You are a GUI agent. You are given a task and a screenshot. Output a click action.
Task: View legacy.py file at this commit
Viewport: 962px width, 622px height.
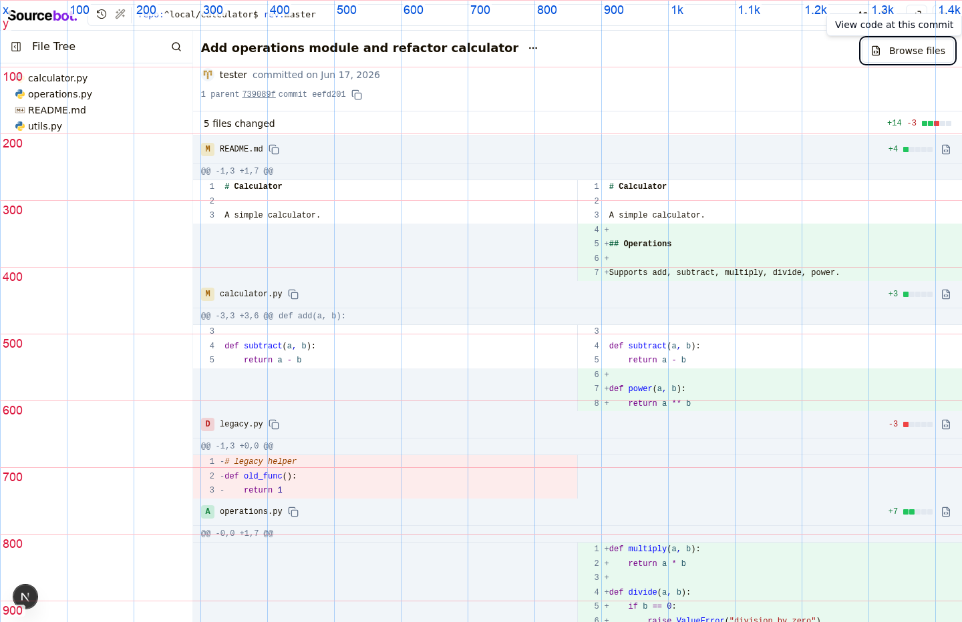tap(946, 424)
